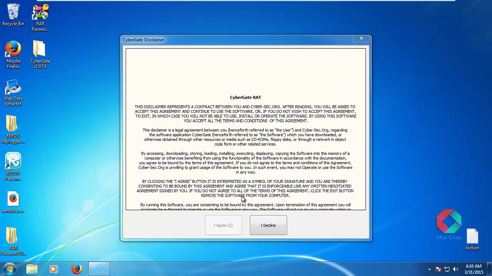The image size is (492, 276).
Task: Select the REFOG Keylogger folder icon
Action: pyautogui.click(x=13, y=130)
